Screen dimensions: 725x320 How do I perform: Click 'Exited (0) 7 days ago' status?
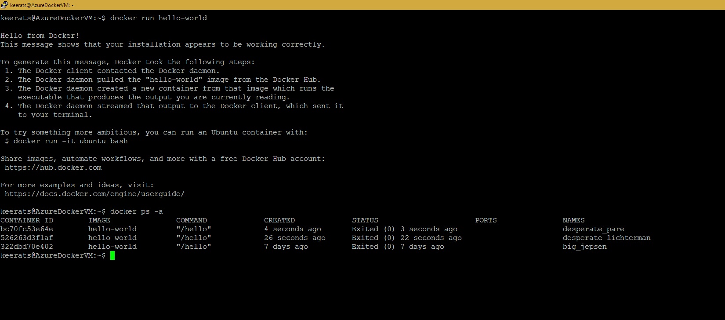click(x=398, y=247)
